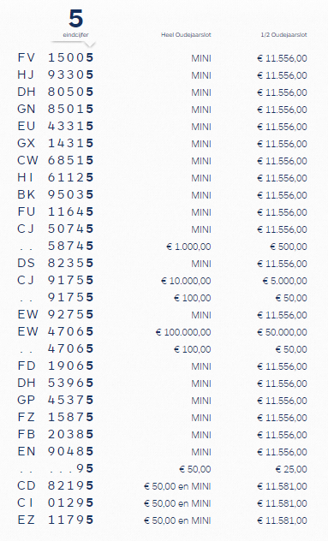Viewport: 328px width, 541px height.
Task: Select lot number HJ 93305
Action: (56, 74)
